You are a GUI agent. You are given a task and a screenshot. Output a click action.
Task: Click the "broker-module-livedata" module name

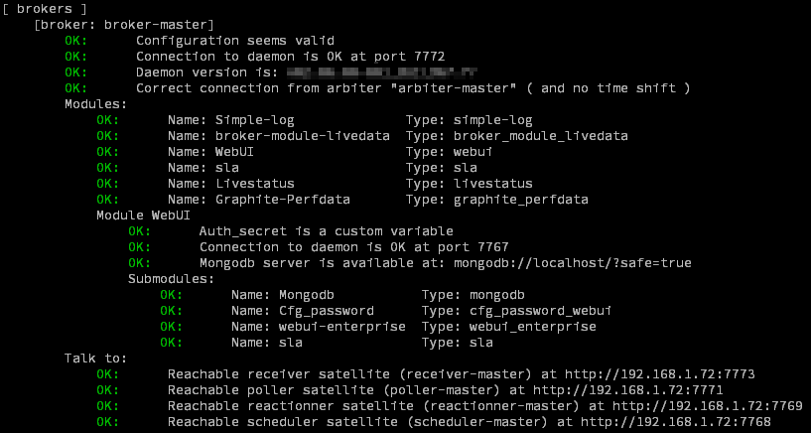click(303, 136)
